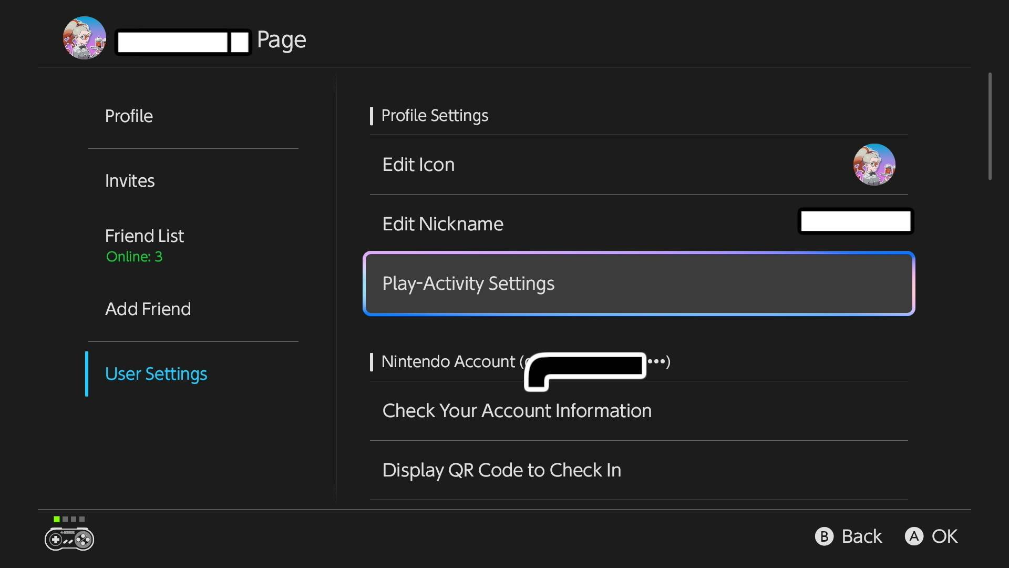Click the controller icon at bottom left

(x=69, y=539)
